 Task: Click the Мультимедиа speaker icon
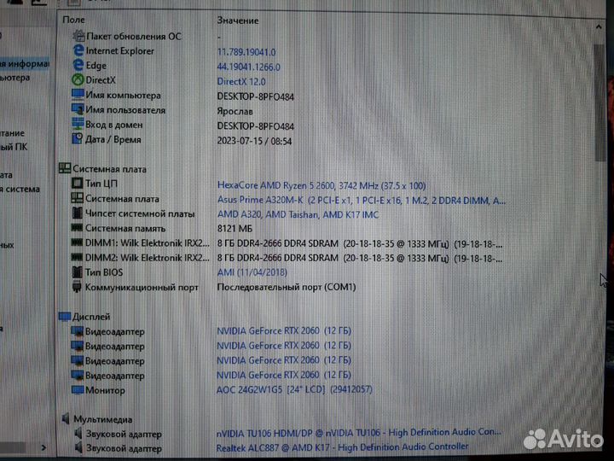coord(66,418)
